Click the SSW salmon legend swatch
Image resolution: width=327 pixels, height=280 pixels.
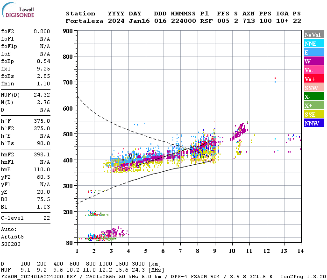(314, 87)
